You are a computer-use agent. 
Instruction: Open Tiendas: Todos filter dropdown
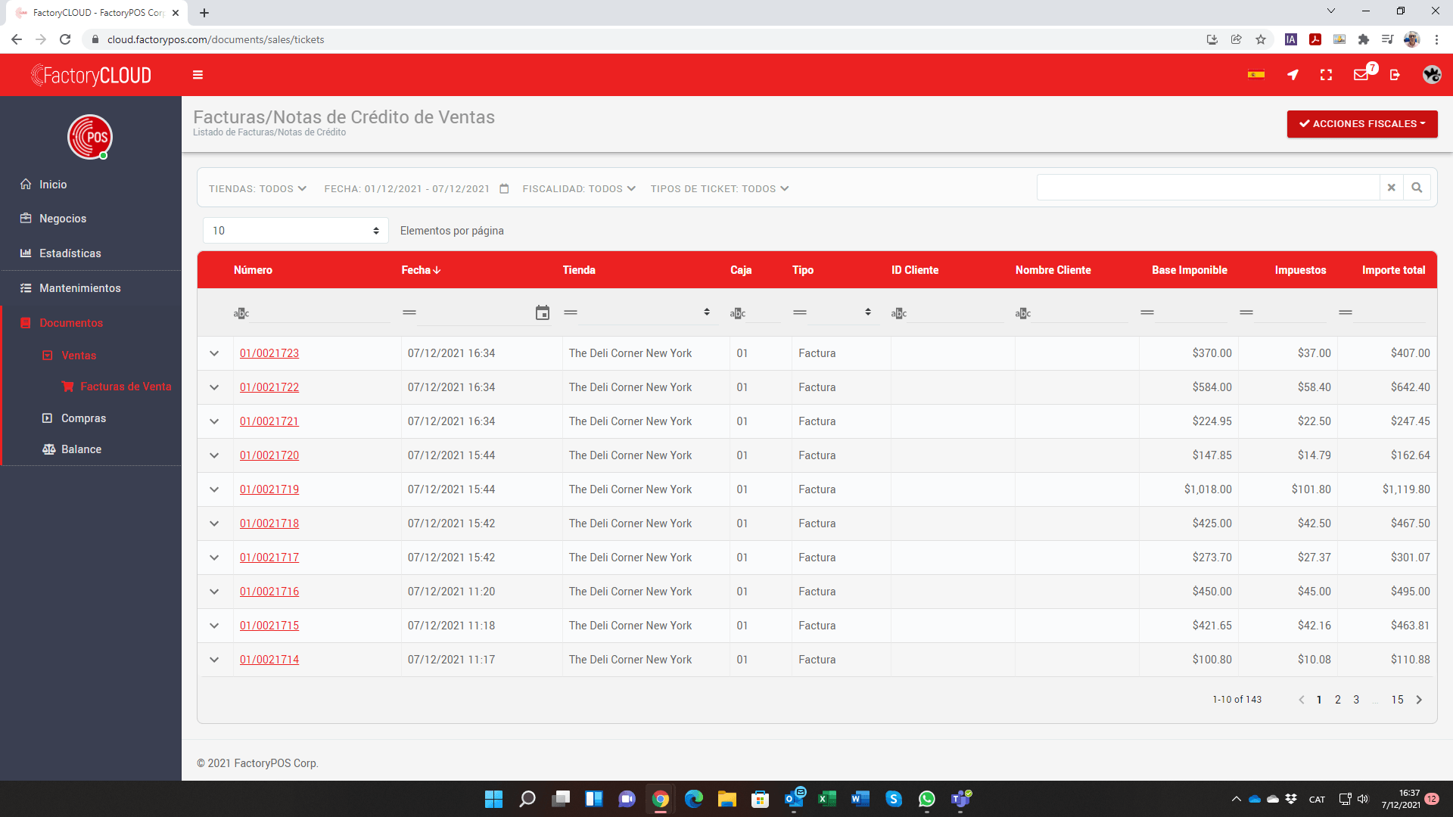click(257, 189)
